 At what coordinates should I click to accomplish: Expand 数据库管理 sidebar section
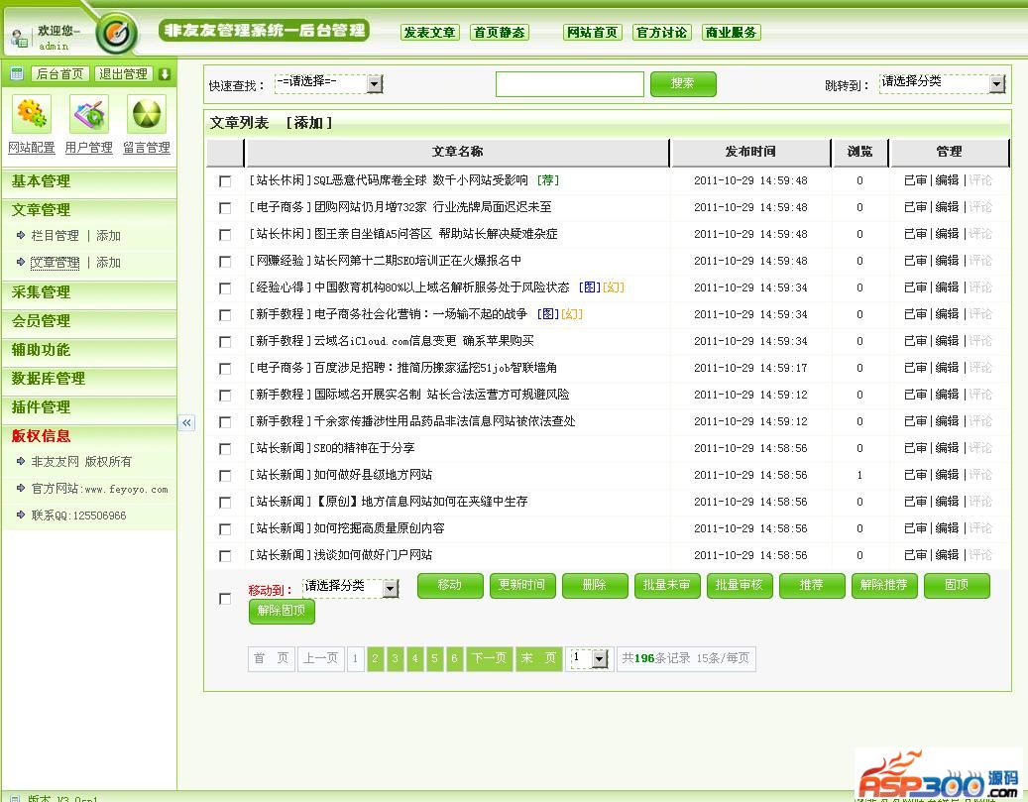(x=49, y=379)
